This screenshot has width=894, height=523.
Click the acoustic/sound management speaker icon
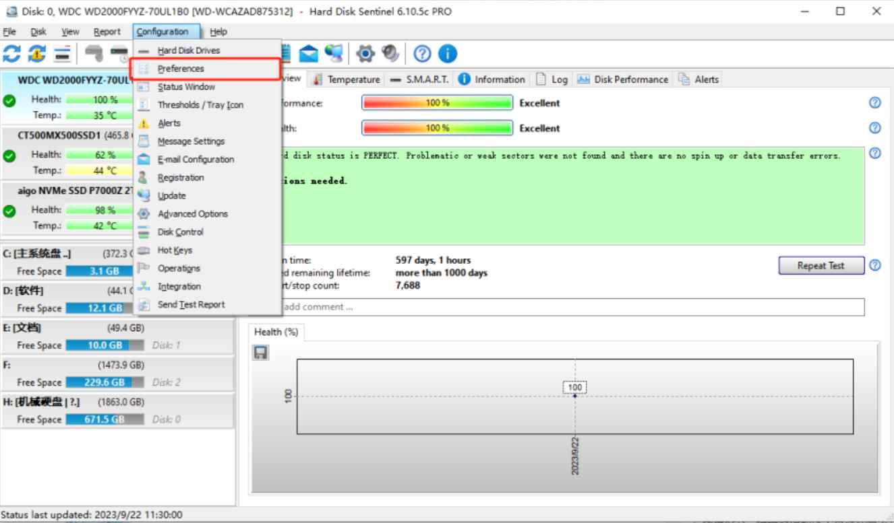pos(389,54)
